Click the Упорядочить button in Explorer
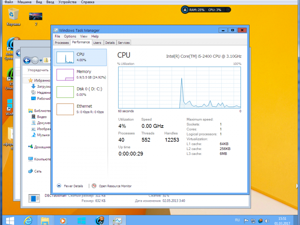The height and width of the screenshot is (225, 300). [x=38, y=70]
